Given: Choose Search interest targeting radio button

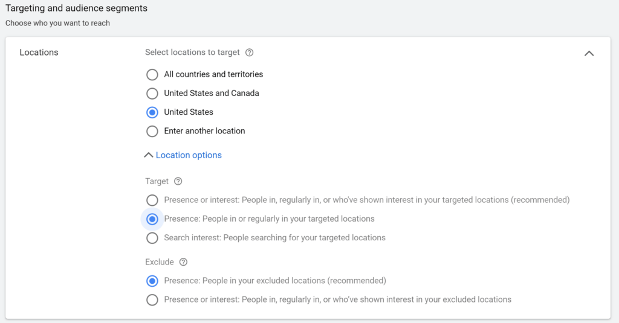Looking at the screenshot, I should 152,238.
